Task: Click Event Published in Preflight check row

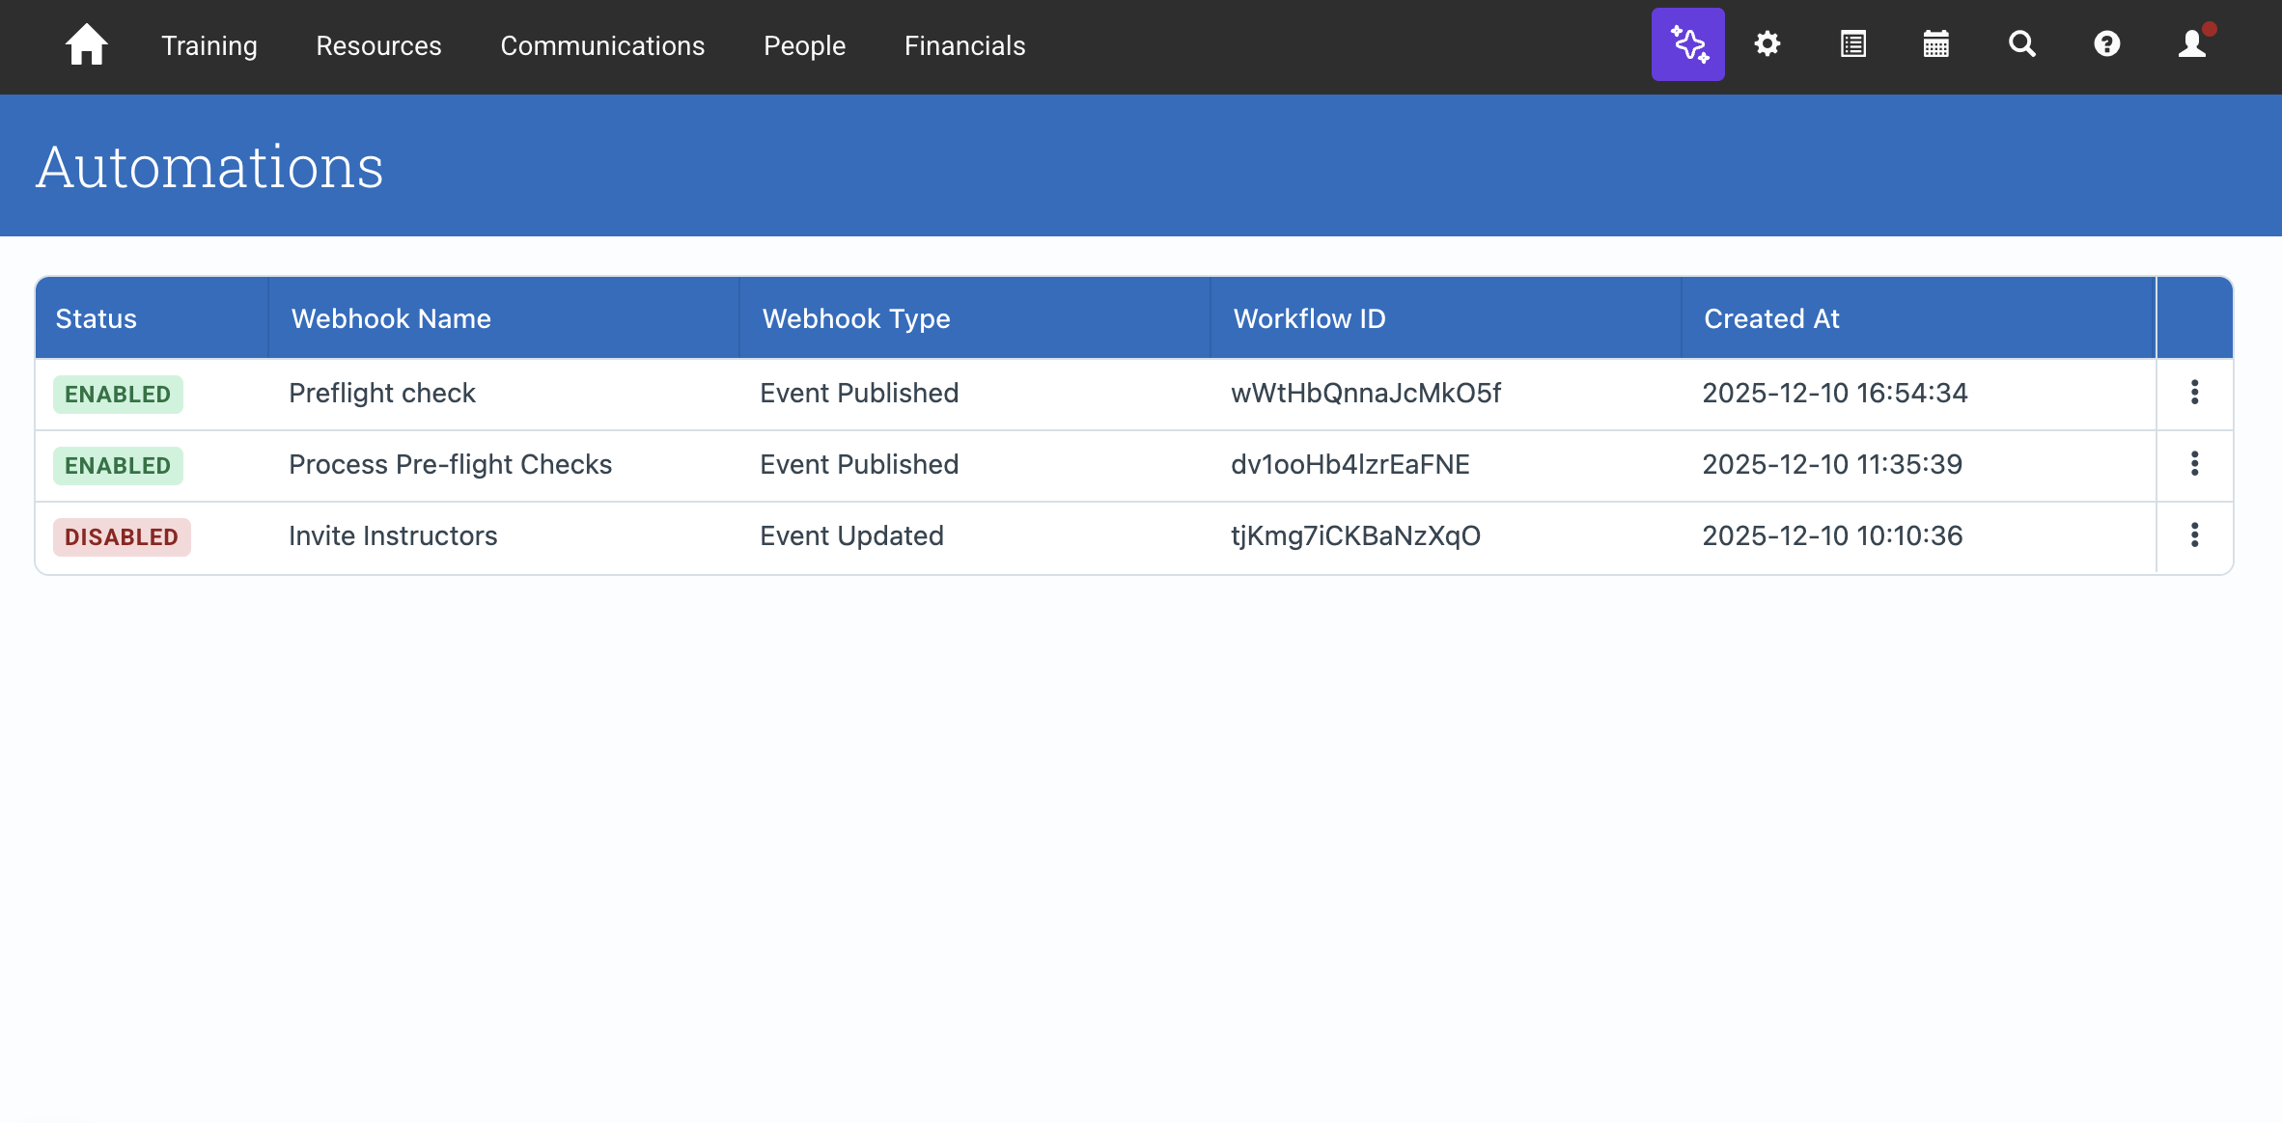Action: pos(859,394)
